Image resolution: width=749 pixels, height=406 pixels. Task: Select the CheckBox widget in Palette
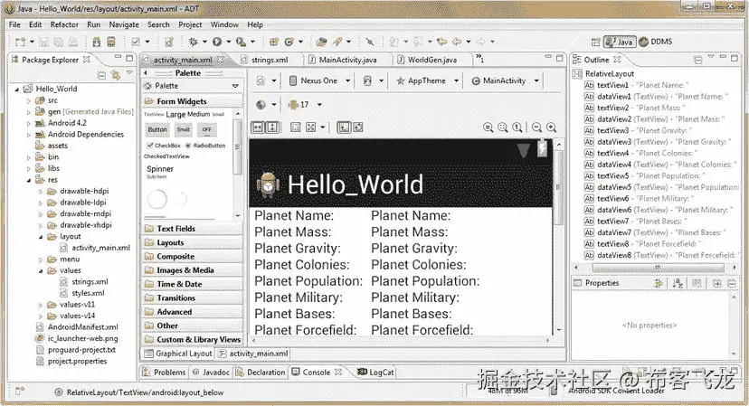(x=164, y=146)
